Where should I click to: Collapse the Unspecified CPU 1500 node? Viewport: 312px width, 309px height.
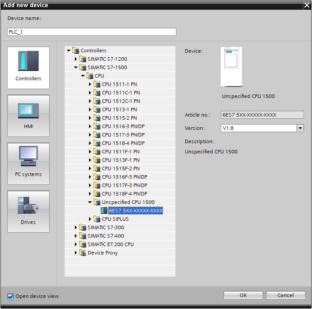point(90,202)
